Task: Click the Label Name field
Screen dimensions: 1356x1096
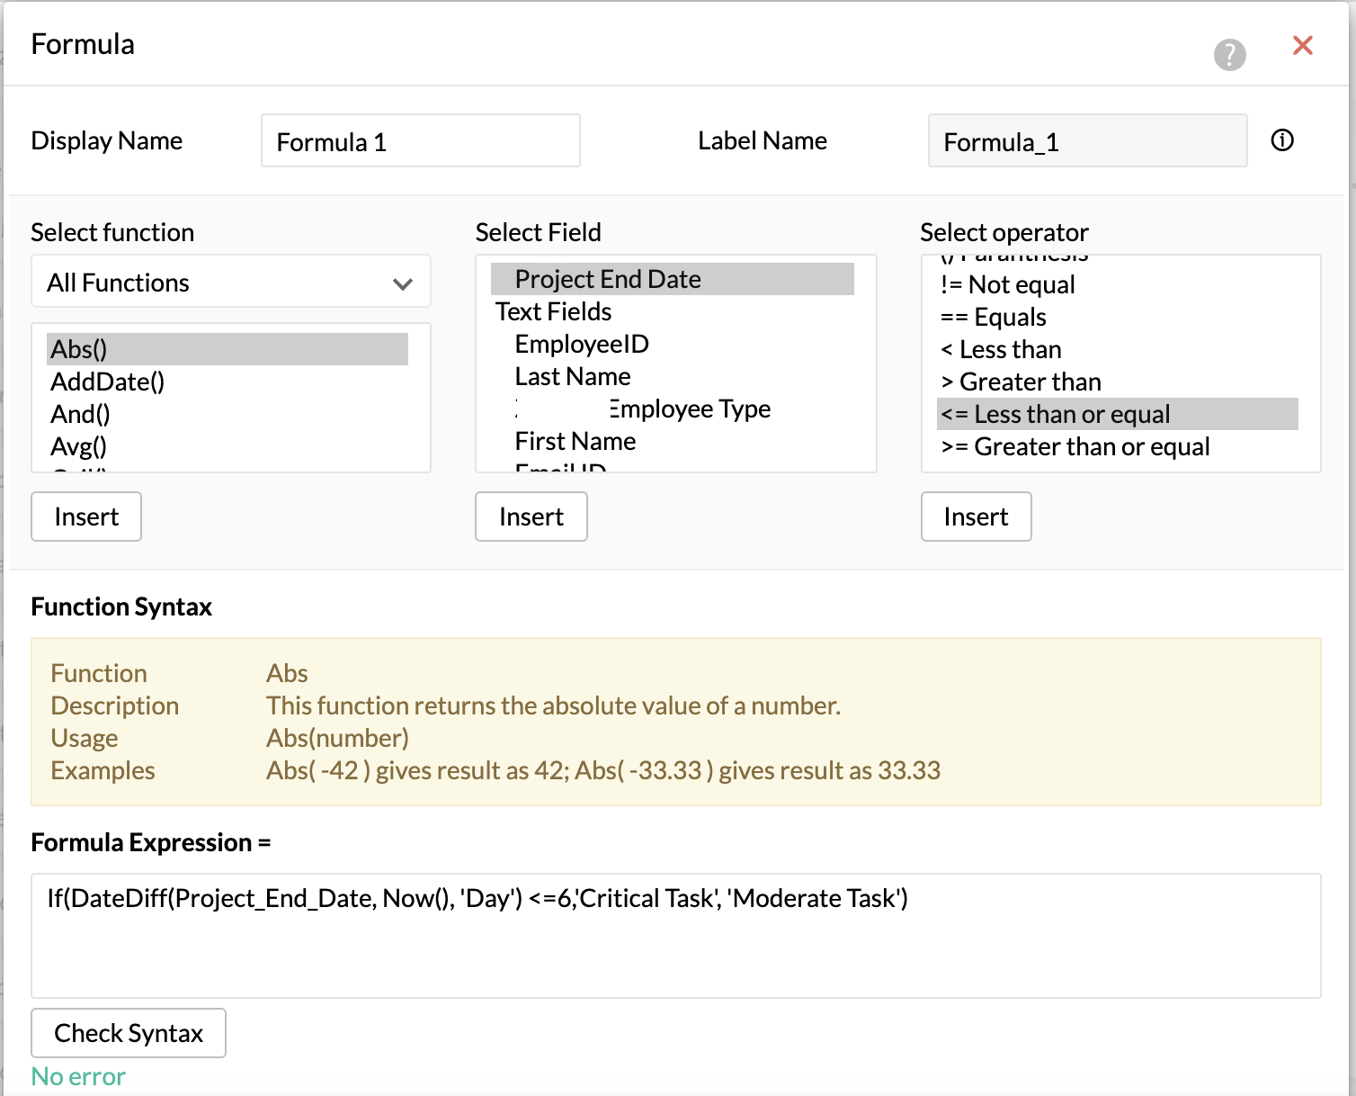Action: click(1087, 140)
